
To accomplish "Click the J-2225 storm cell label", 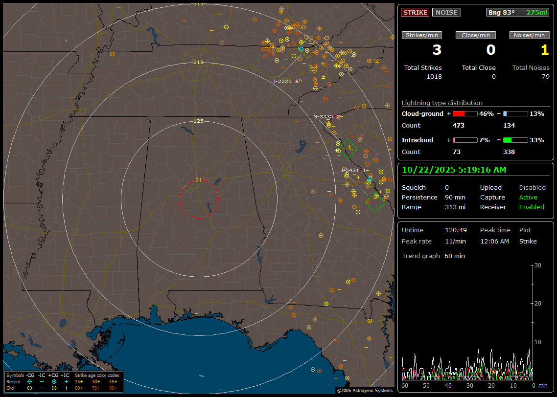I will coord(282,82).
